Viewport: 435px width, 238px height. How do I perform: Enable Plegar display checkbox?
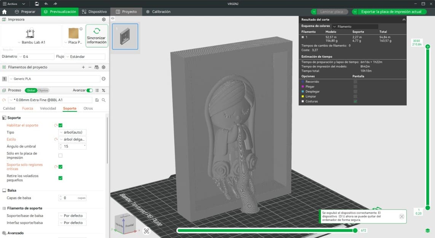coord(355,87)
